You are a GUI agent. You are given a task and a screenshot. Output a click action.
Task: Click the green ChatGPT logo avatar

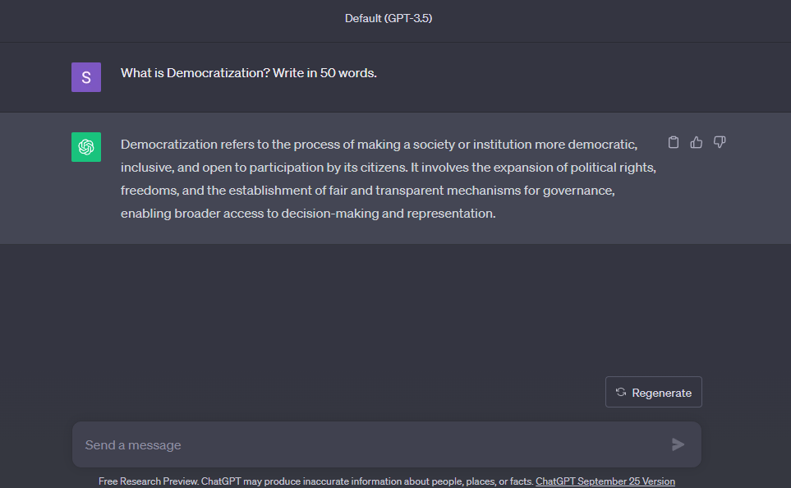tap(86, 147)
